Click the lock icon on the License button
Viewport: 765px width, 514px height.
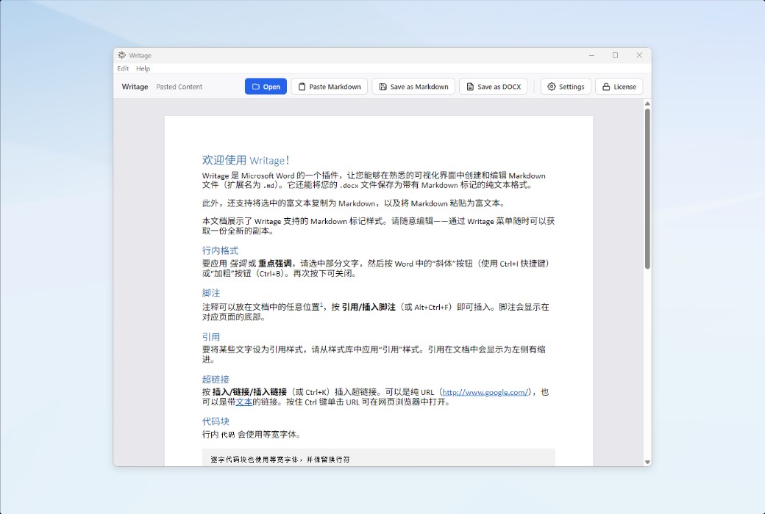[605, 86]
